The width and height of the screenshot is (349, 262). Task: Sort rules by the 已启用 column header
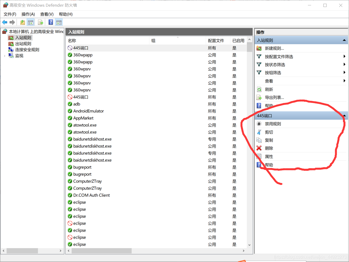[x=239, y=40]
